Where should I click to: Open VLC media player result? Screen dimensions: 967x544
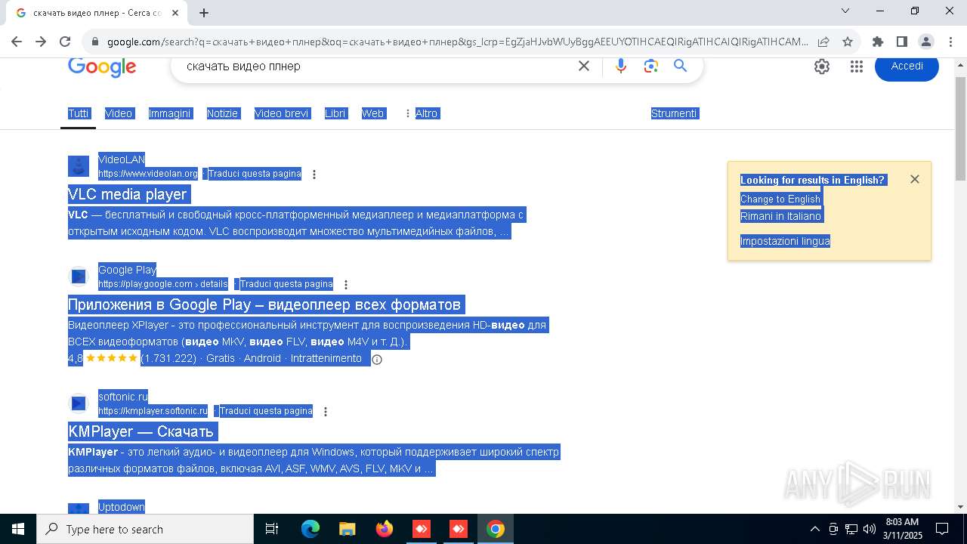[127, 194]
